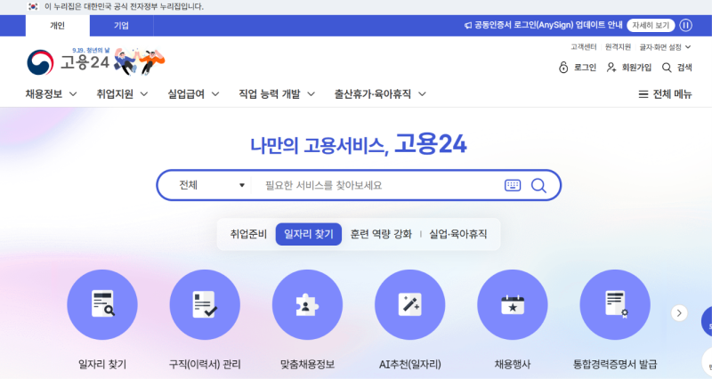Click the 구직(이력서) 관리 label
Viewport: 712px width, 379px height.
(x=205, y=364)
